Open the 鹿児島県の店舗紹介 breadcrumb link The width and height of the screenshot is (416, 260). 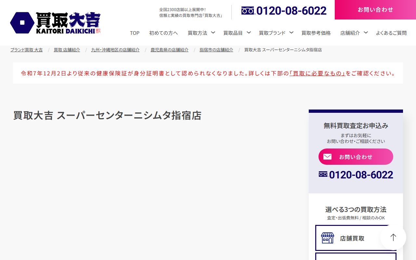pos(169,50)
